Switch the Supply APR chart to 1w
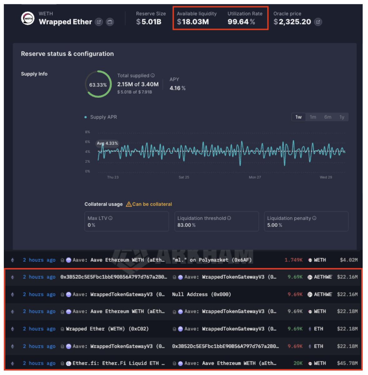The height and width of the screenshot is (375, 368). 299,117
